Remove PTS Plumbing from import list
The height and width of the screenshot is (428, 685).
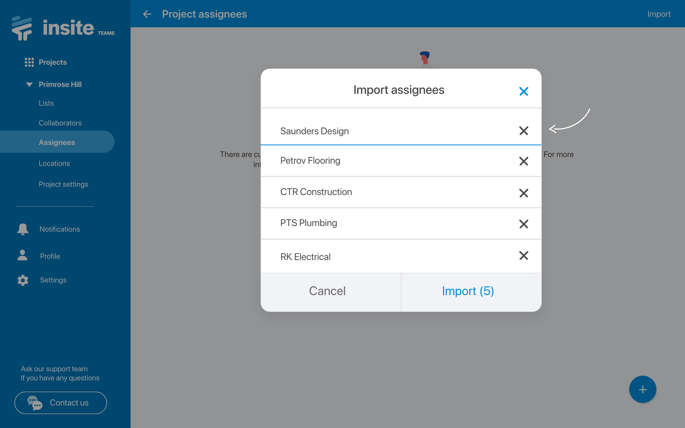[523, 224]
